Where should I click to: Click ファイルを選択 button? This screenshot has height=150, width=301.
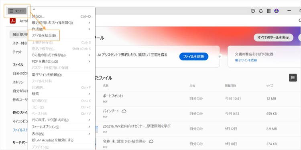pos(194,56)
